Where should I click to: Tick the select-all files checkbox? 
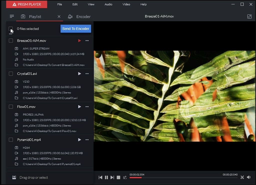[11, 28]
